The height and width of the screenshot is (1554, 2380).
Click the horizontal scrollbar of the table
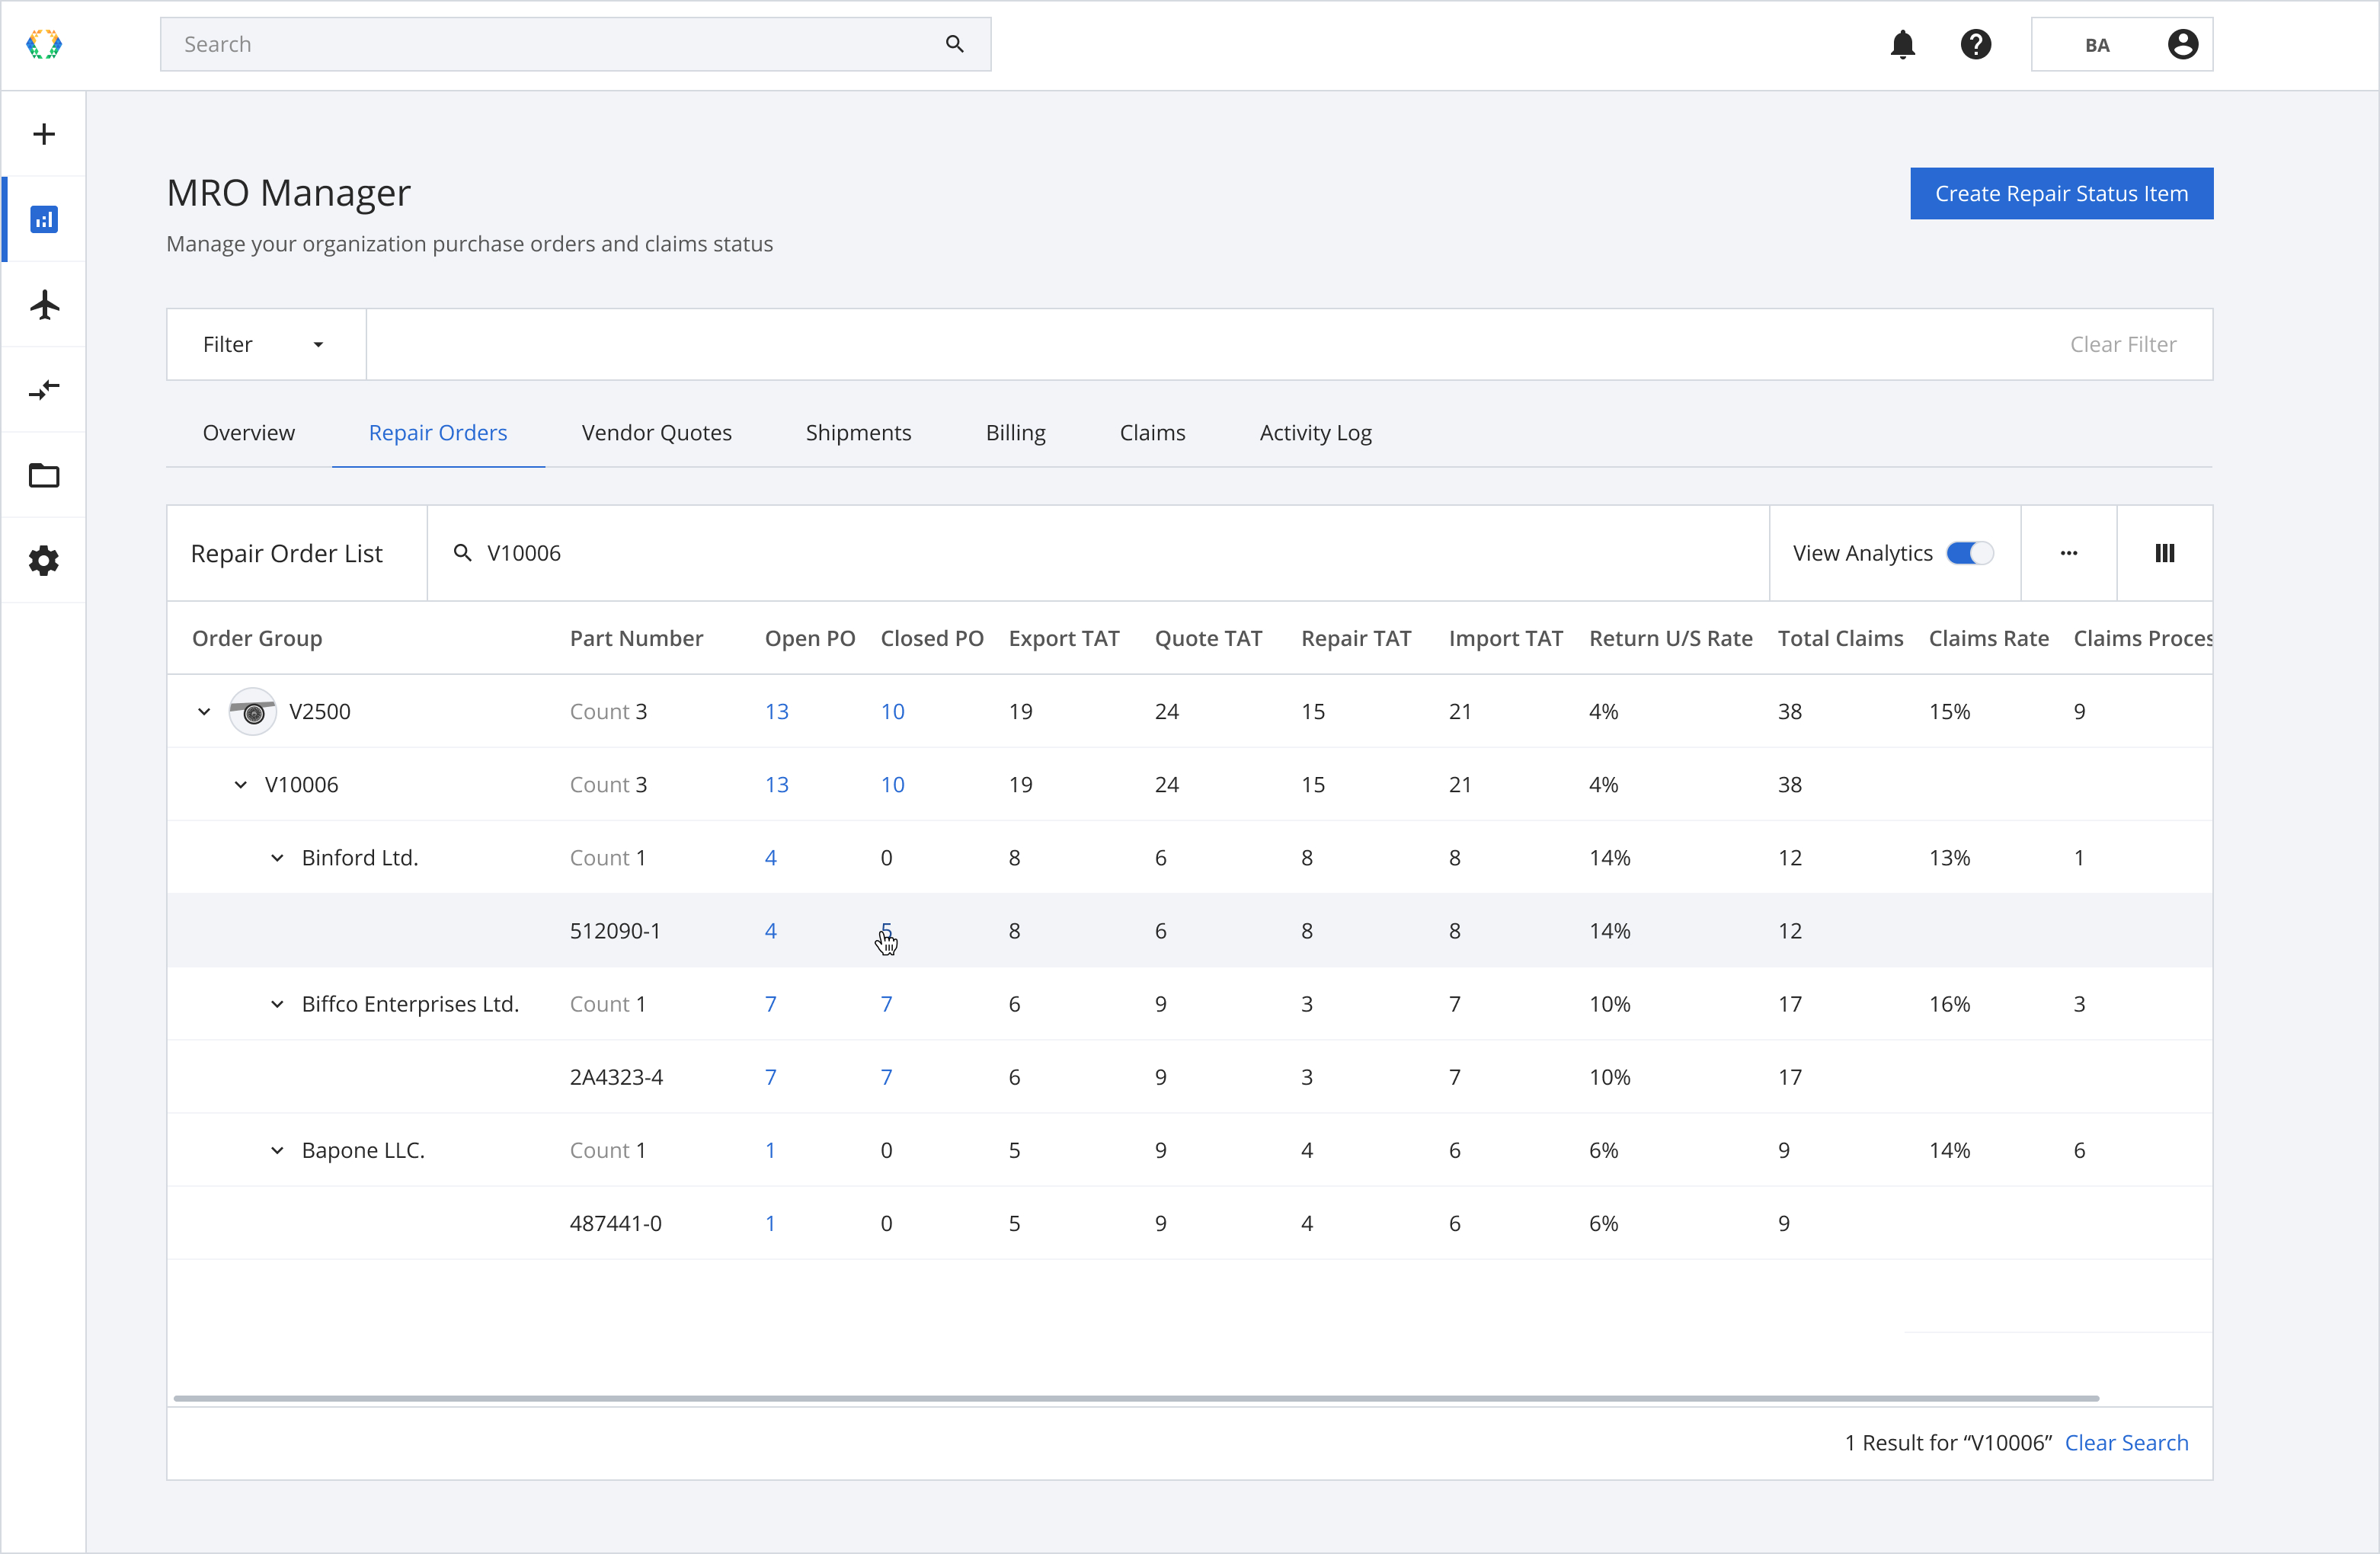point(1136,1398)
